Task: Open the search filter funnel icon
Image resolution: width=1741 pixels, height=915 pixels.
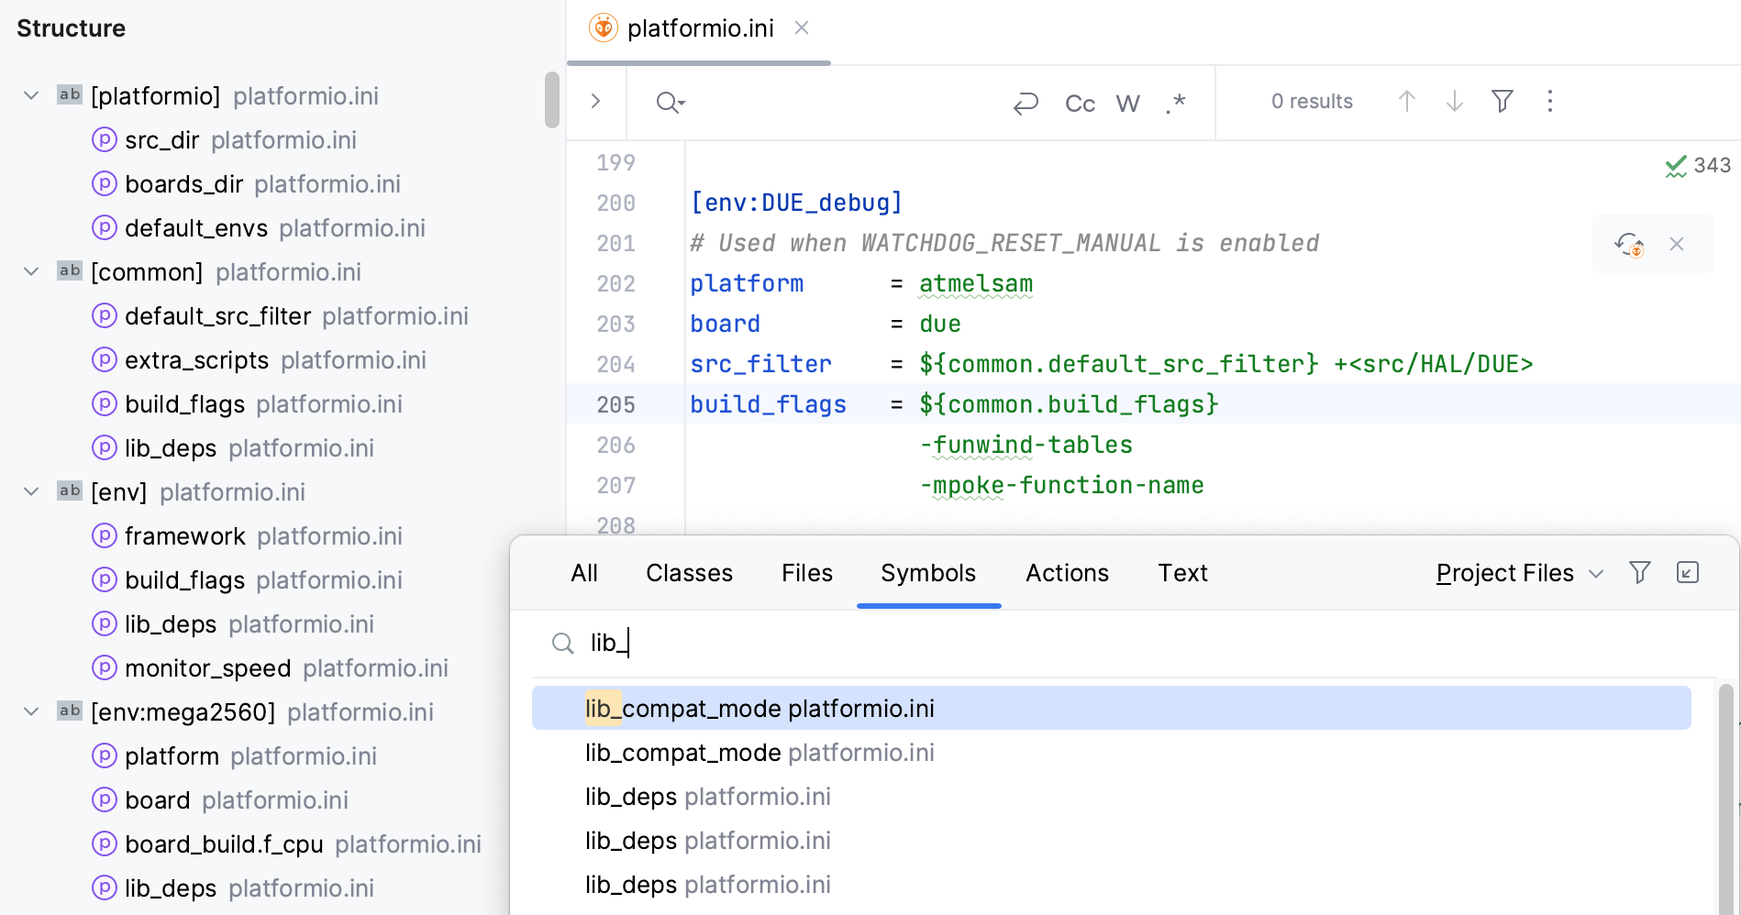Action: tap(1502, 102)
